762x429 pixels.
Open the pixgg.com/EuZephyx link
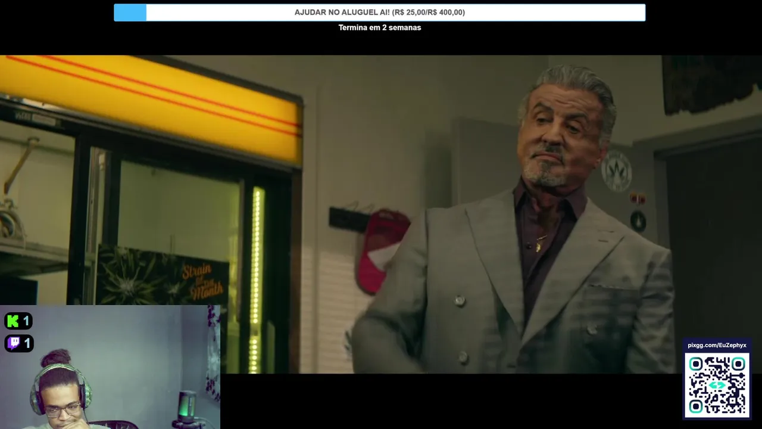click(x=717, y=346)
